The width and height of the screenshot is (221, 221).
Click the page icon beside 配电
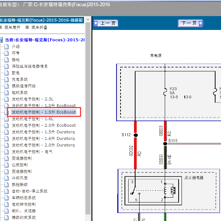[x=6, y=73]
